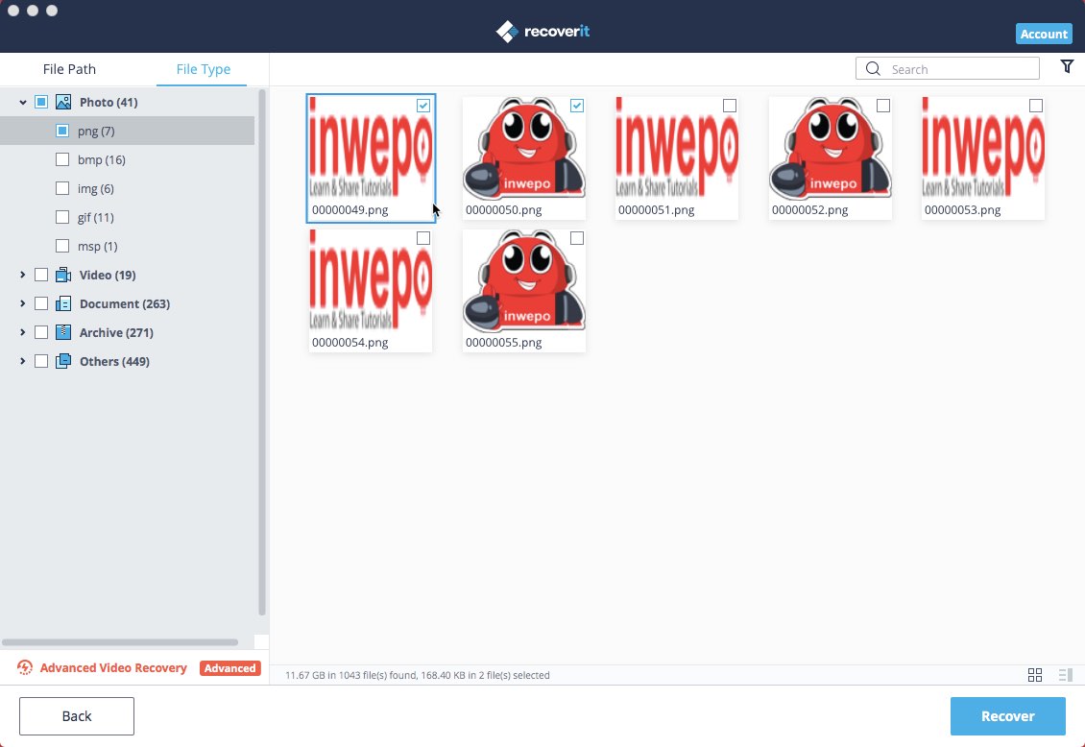The height and width of the screenshot is (747, 1085).
Task: Click the Back button
Action: click(77, 716)
